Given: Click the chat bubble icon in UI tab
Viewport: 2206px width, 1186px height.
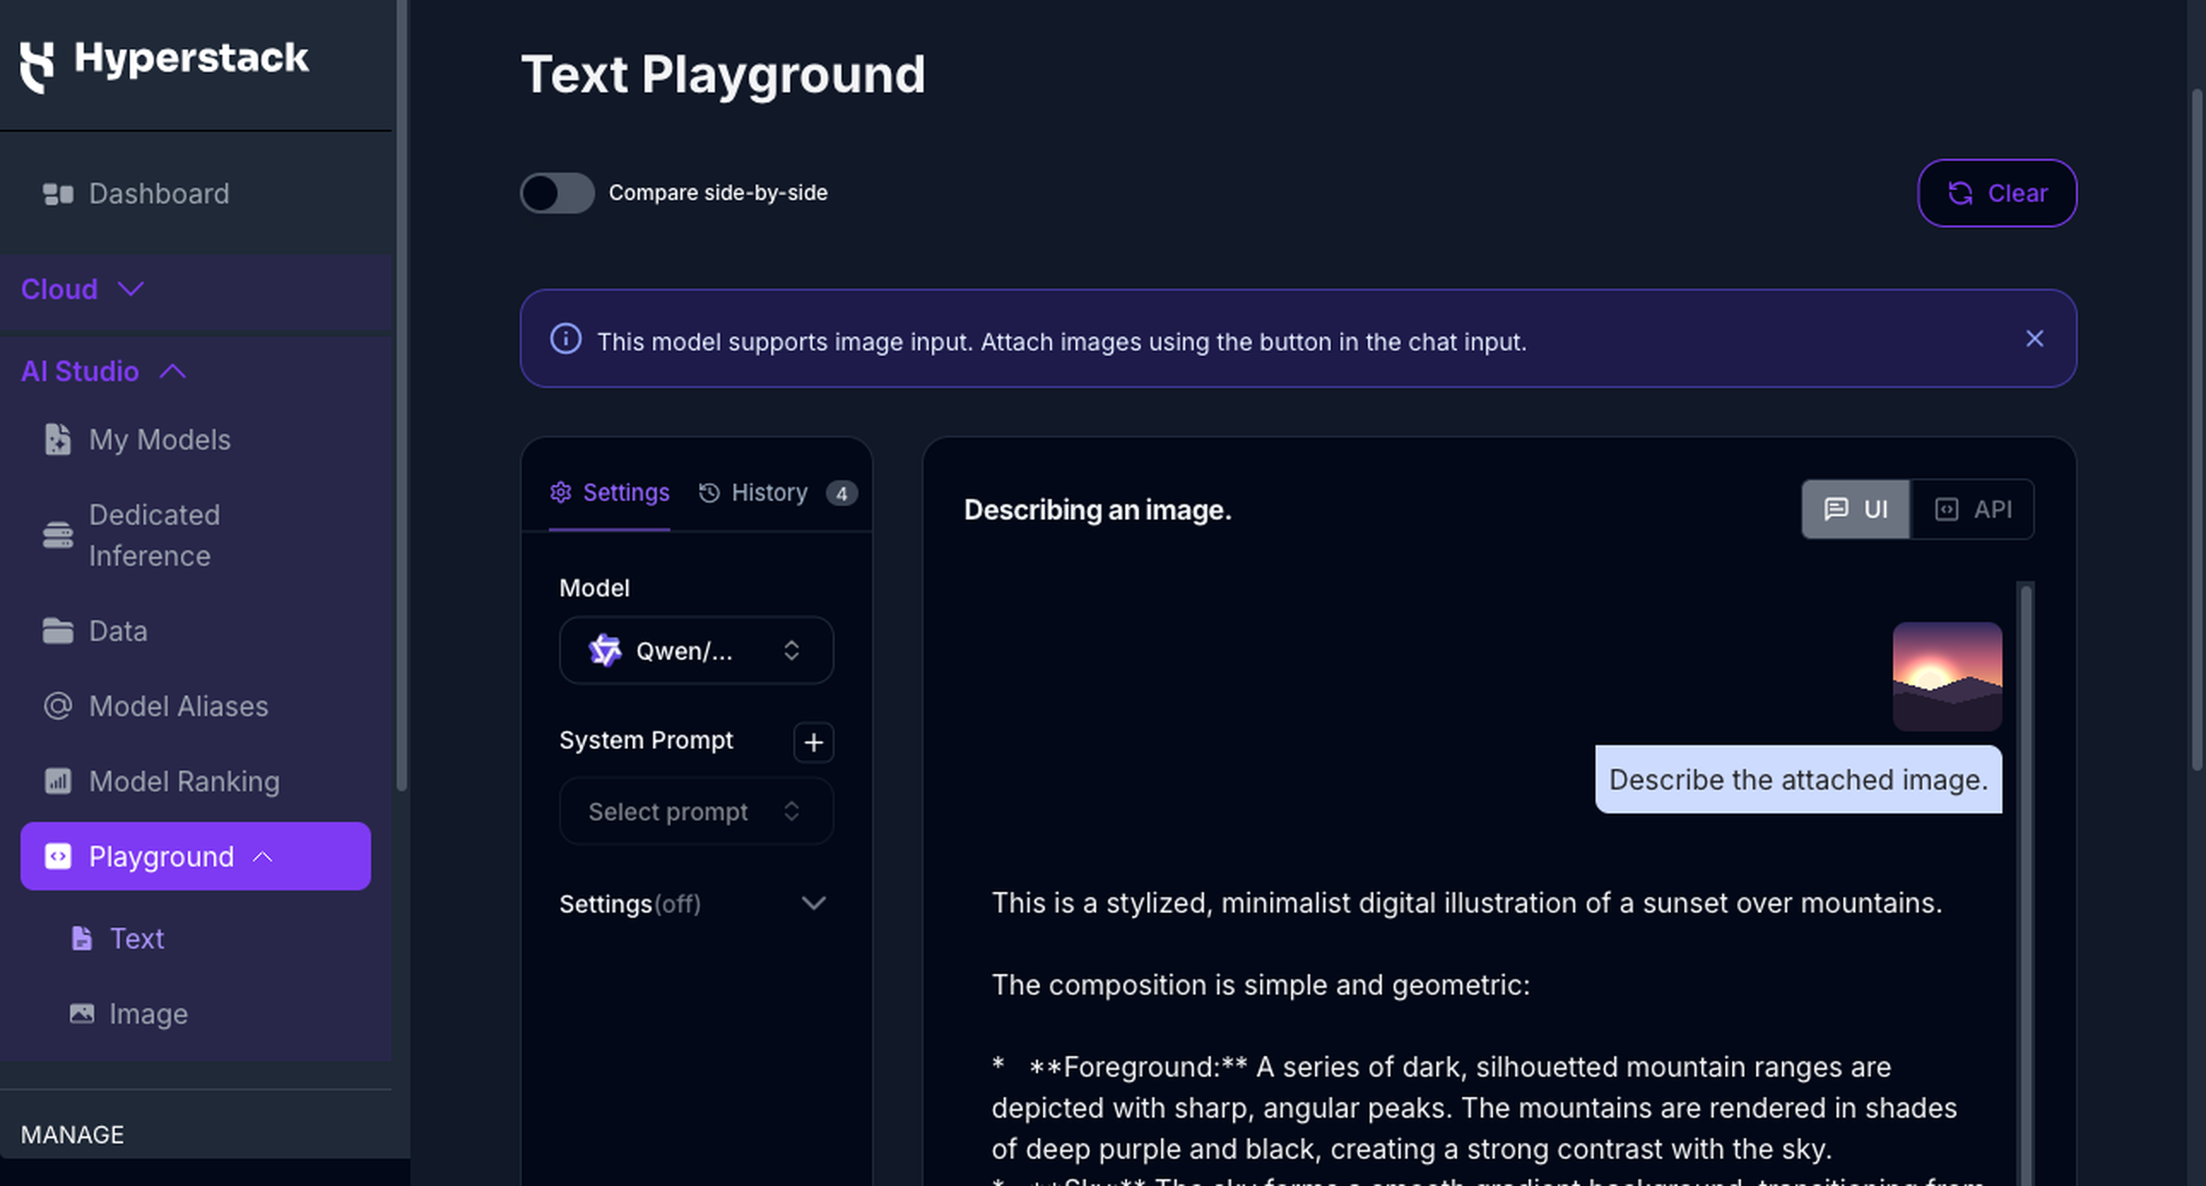Looking at the screenshot, I should (x=1835, y=509).
